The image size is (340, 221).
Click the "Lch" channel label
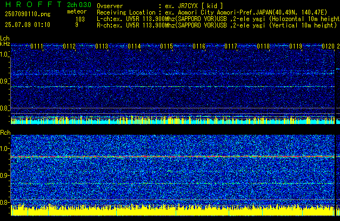coord(5,38)
